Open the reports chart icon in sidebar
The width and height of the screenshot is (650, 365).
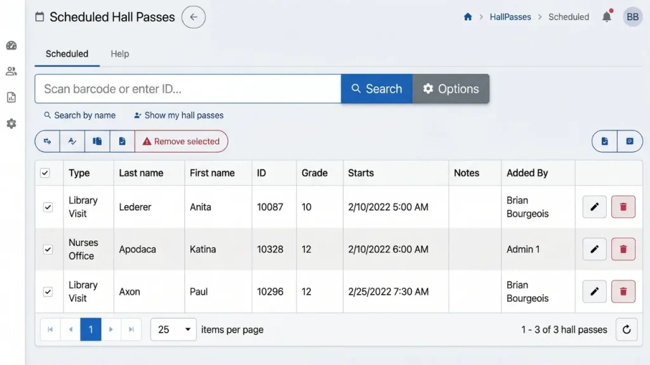[x=11, y=97]
